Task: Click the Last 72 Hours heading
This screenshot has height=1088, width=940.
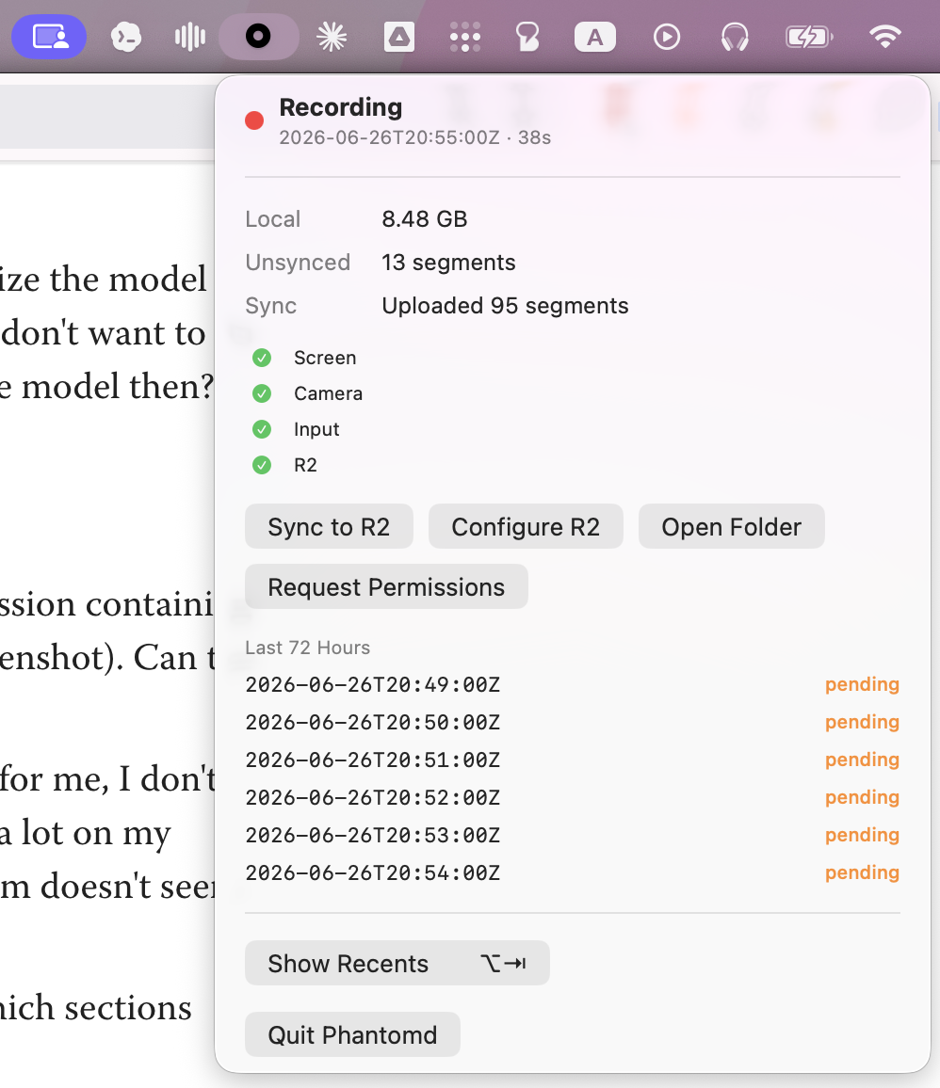Action: point(308,648)
